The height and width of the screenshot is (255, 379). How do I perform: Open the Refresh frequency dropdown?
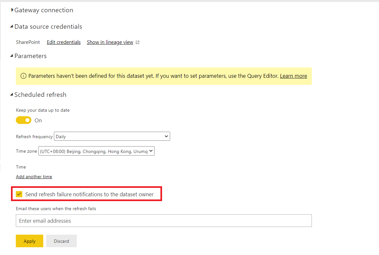(112, 136)
